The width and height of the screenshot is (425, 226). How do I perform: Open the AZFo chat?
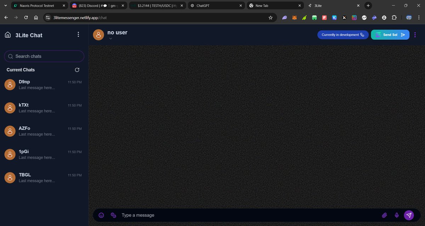point(44,131)
